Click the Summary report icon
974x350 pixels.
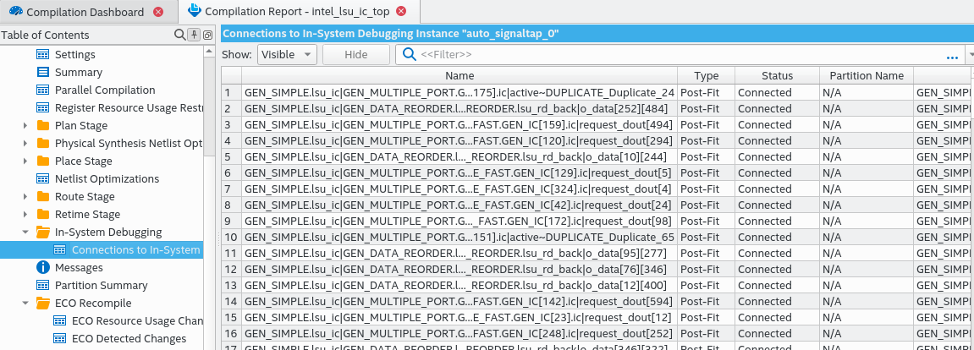[43, 72]
